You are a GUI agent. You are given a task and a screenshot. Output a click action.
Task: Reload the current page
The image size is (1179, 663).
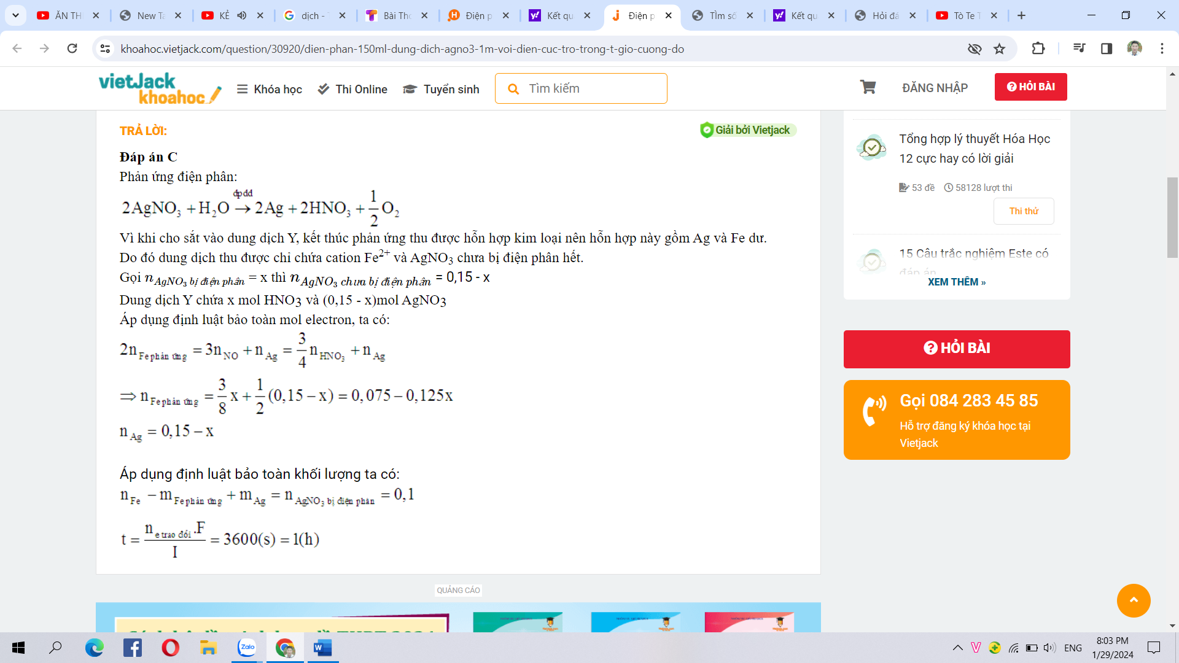(x=72, y=48)
